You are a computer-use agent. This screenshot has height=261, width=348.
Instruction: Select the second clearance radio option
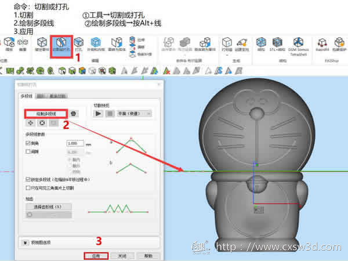[70, 165]
